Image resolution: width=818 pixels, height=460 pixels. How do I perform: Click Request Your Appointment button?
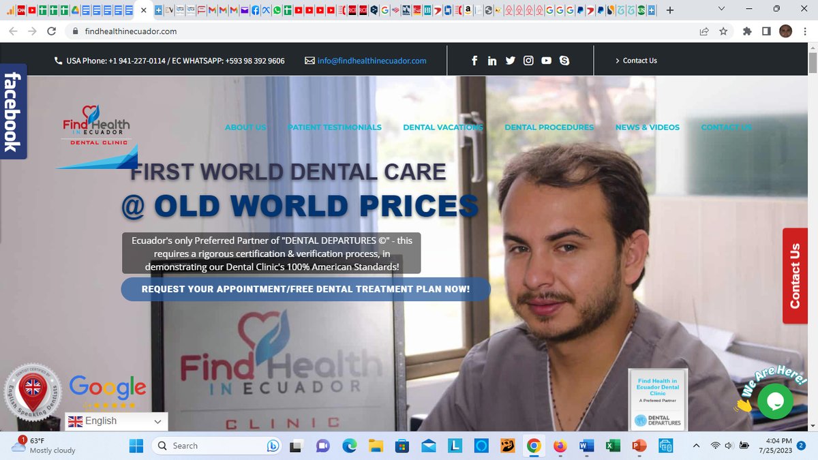(305, 289)
